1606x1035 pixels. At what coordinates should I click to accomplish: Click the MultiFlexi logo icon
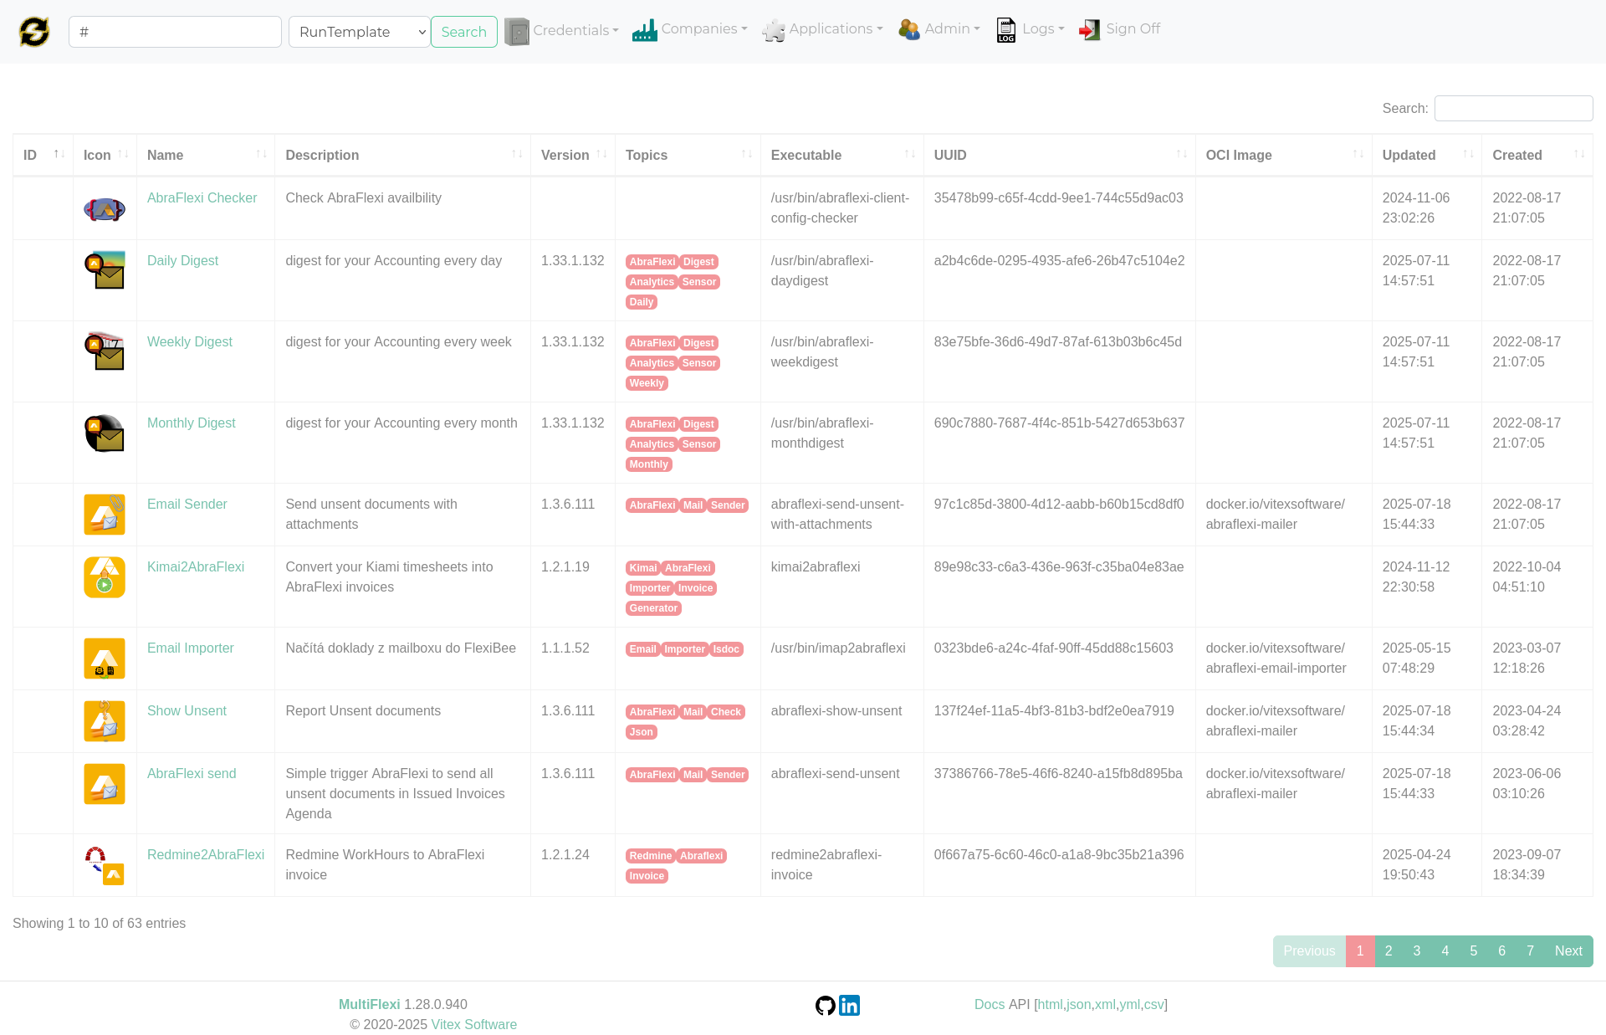point(34,32)
